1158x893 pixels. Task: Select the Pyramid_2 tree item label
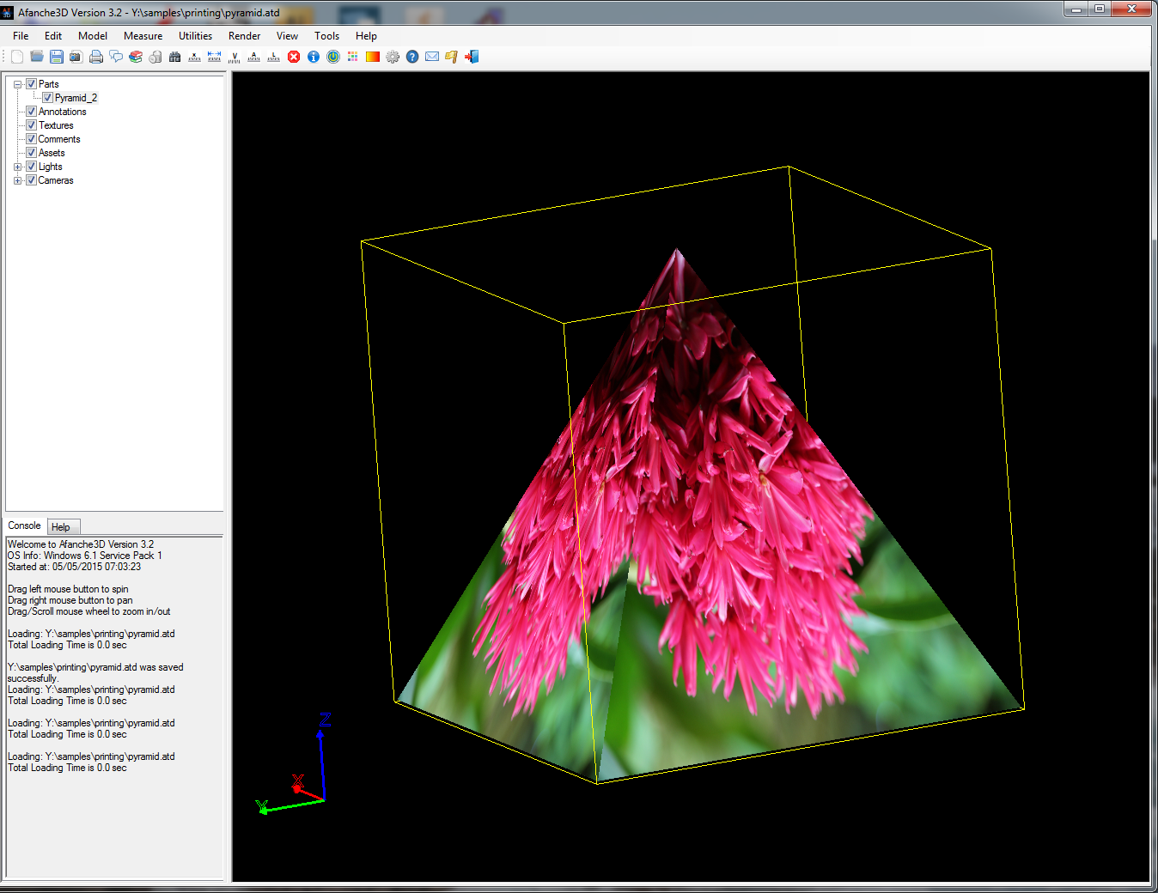pos(76,98)
